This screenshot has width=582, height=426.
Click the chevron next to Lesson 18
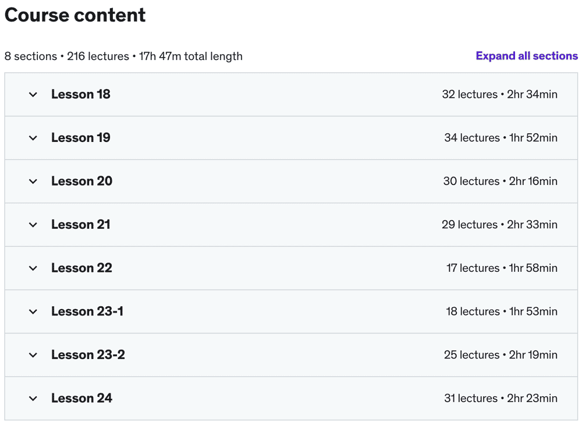(33, 94)
